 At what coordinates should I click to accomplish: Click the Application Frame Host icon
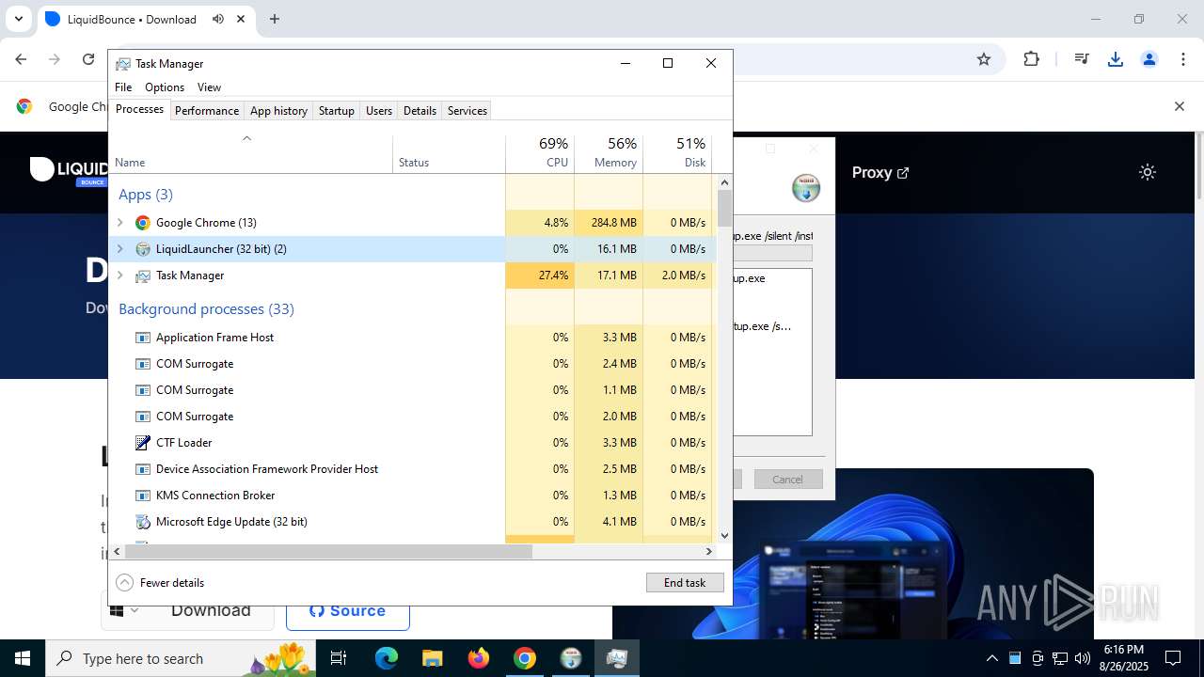tap(143, 338)
